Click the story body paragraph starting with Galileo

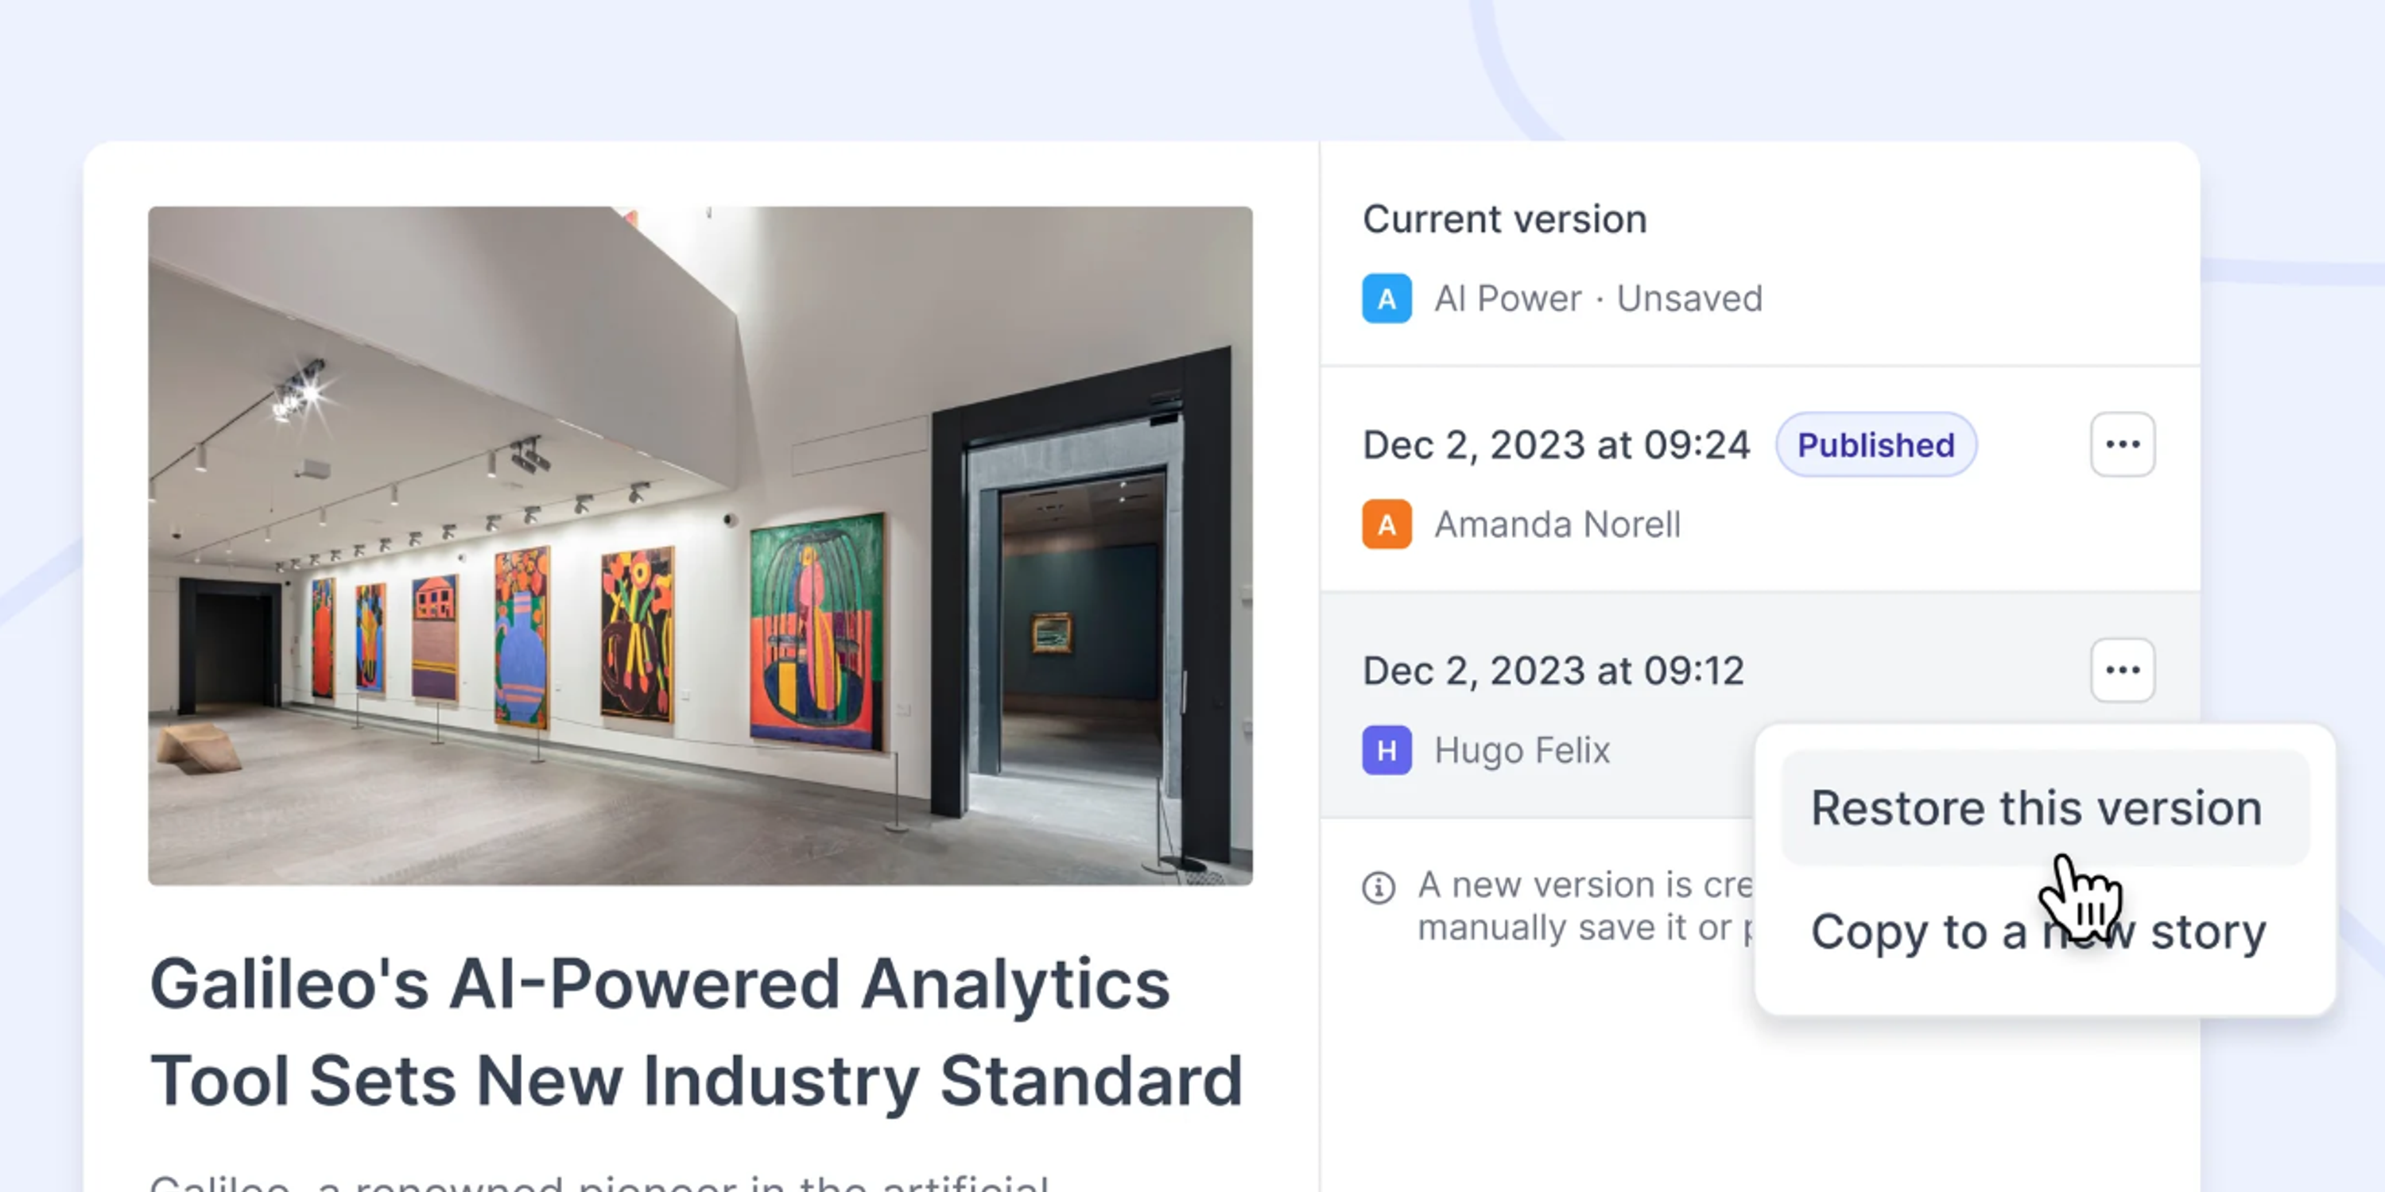[598, 1182]
